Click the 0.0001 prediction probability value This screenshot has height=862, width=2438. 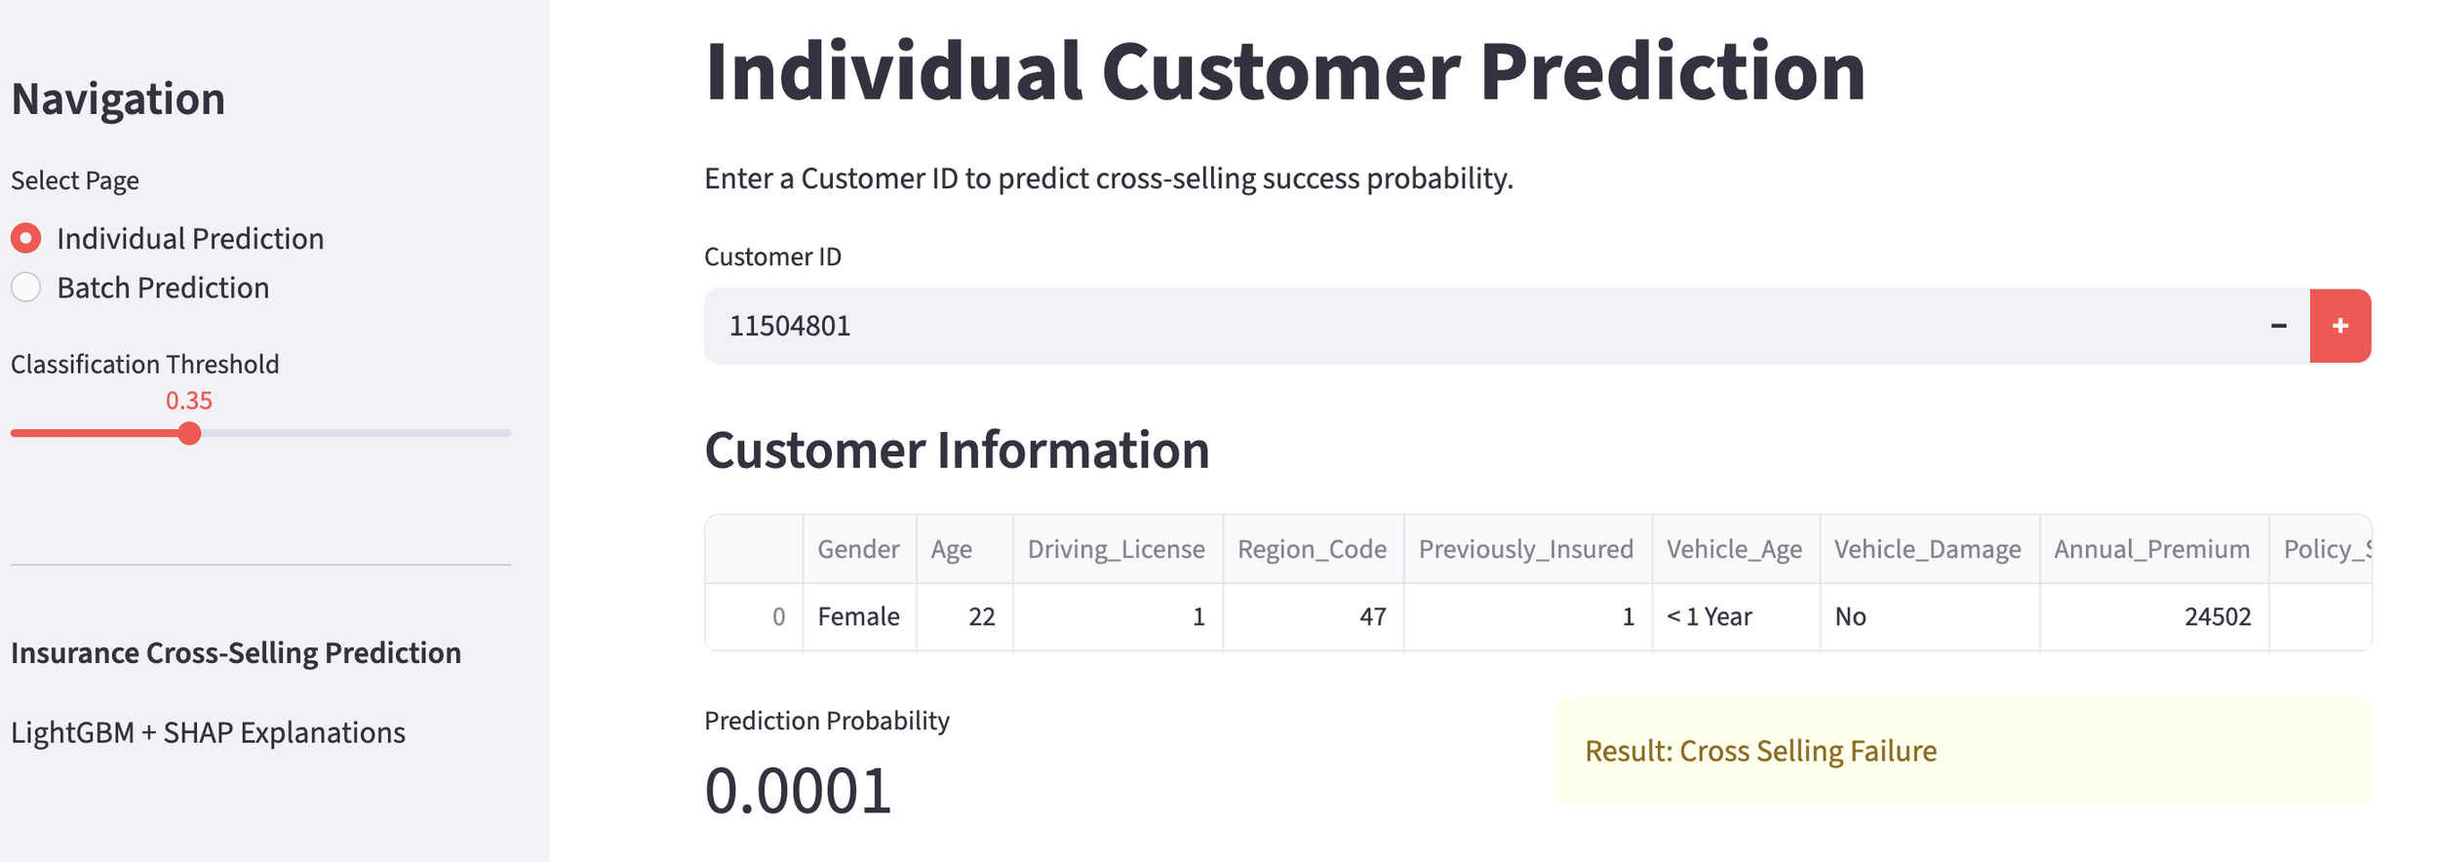tap(798, 790)
